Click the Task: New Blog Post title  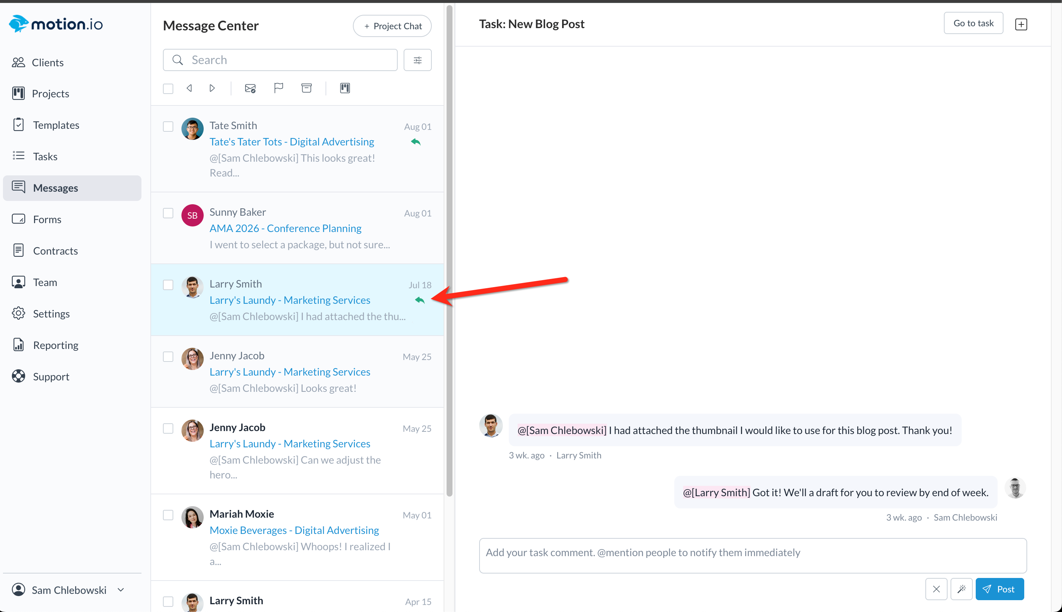tap(532, 24)
